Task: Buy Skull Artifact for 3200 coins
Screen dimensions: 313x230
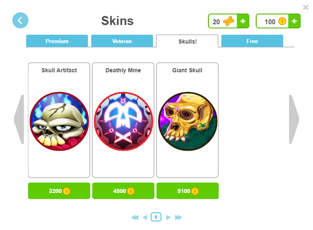Action: coord(59,191)
